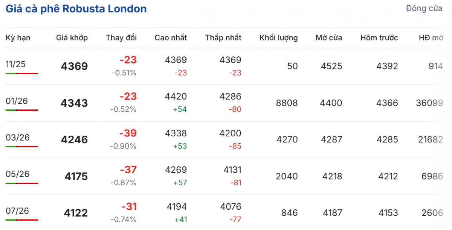
Task: Click the Khối lượng column header
Action: tap(278, 38)
